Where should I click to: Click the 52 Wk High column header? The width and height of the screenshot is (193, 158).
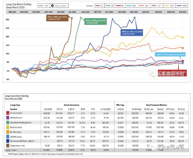[137, 109]
